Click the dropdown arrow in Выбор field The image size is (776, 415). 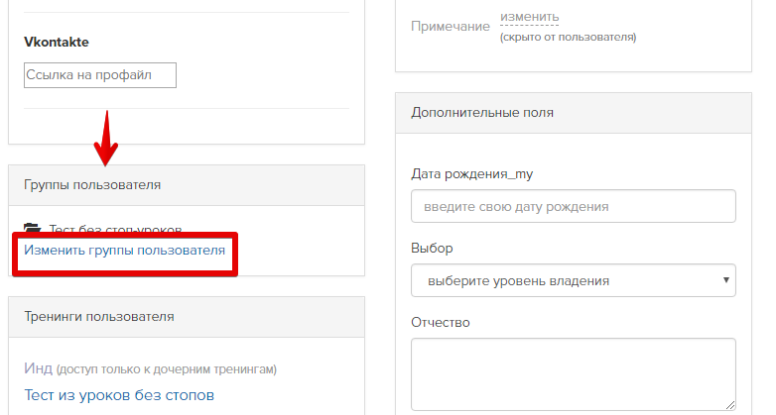tap(726, 280)
